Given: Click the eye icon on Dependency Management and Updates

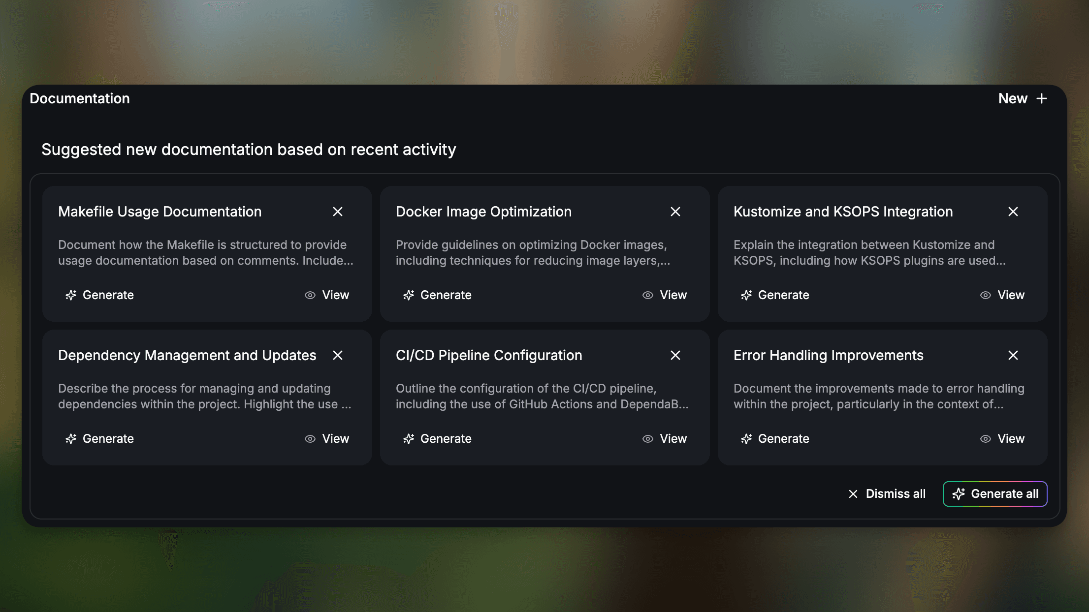Looking at the screenshot, I should [310, 439].
